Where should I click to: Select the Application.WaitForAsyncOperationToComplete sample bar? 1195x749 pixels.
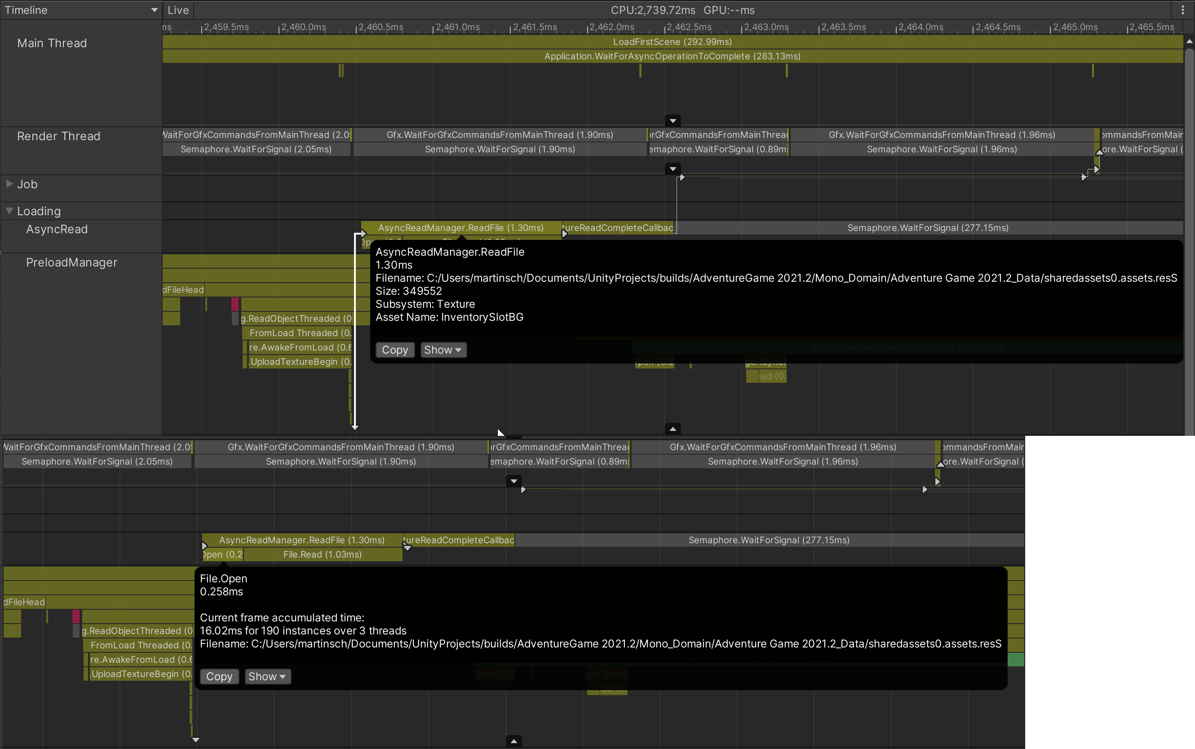672,57
